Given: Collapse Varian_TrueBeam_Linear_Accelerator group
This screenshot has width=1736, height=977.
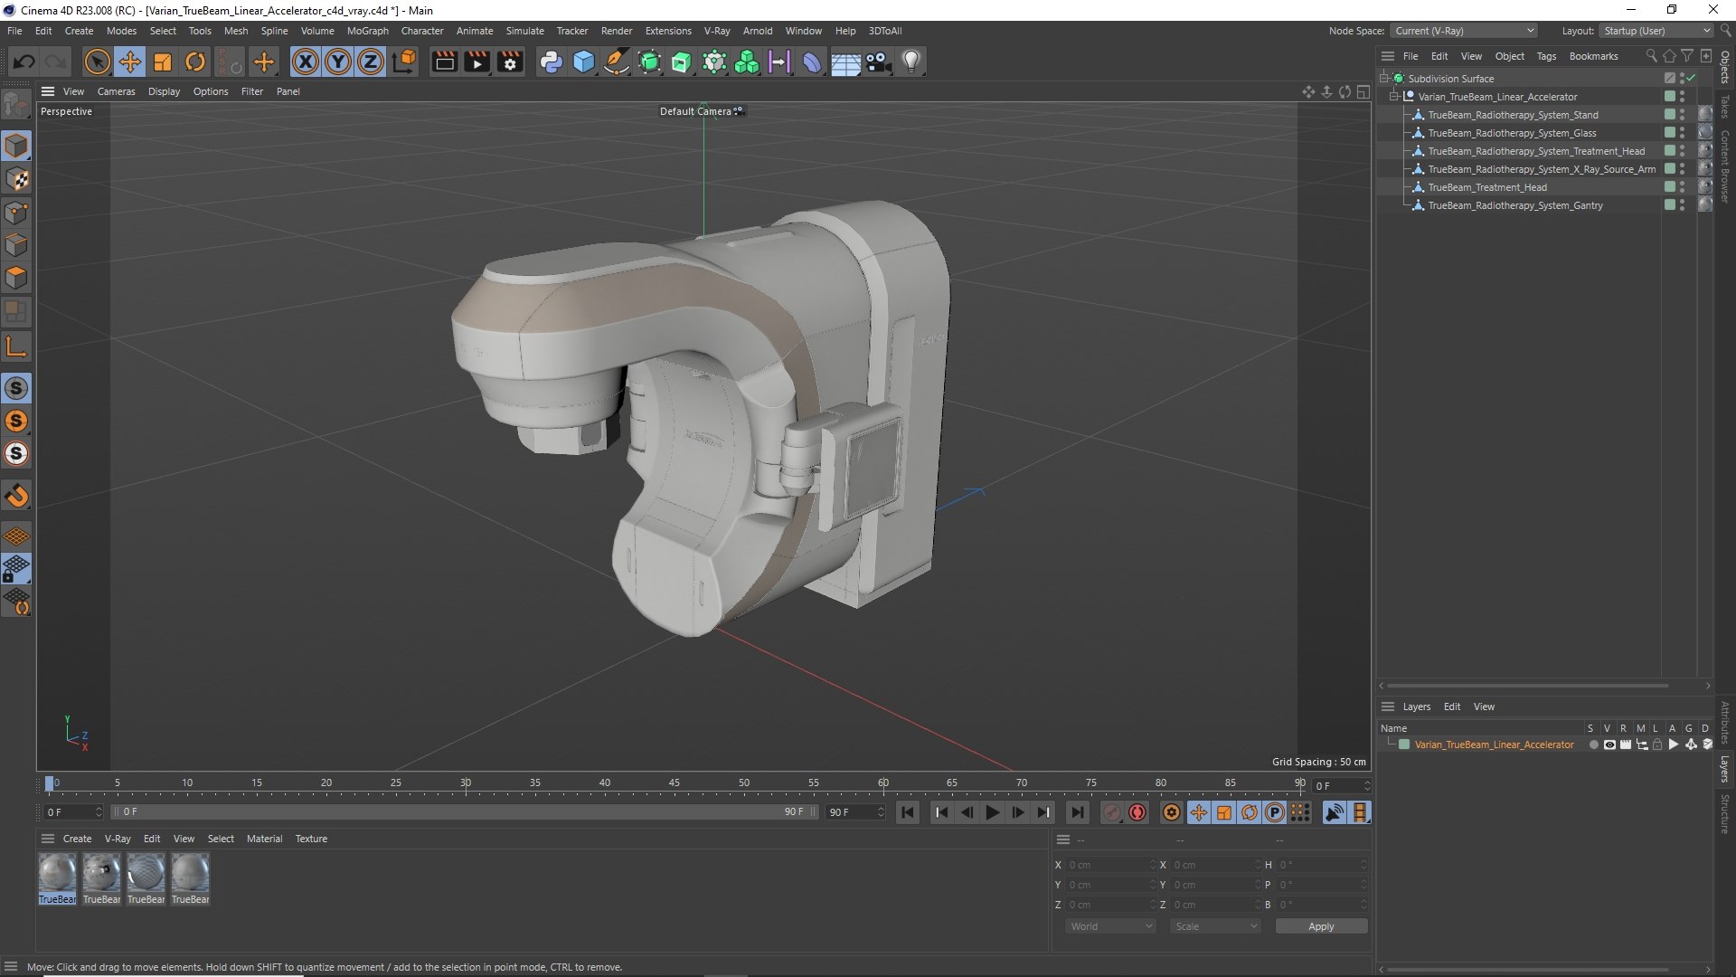Looking at the screenshot, I should point(1394,97).
